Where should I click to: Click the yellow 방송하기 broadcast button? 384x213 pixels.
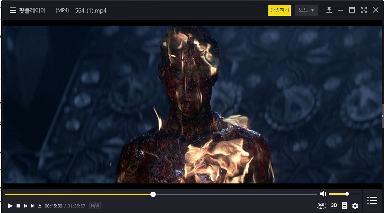pos(279,10)
